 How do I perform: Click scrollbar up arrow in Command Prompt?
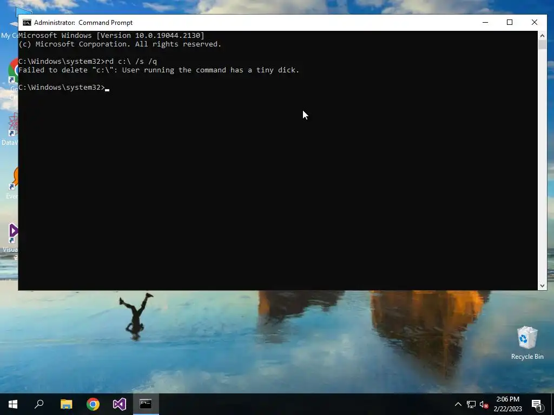click(542, 35)
